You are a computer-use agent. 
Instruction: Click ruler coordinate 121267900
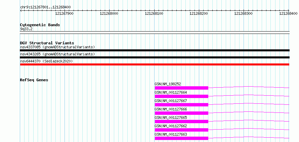tap(64, 13)
